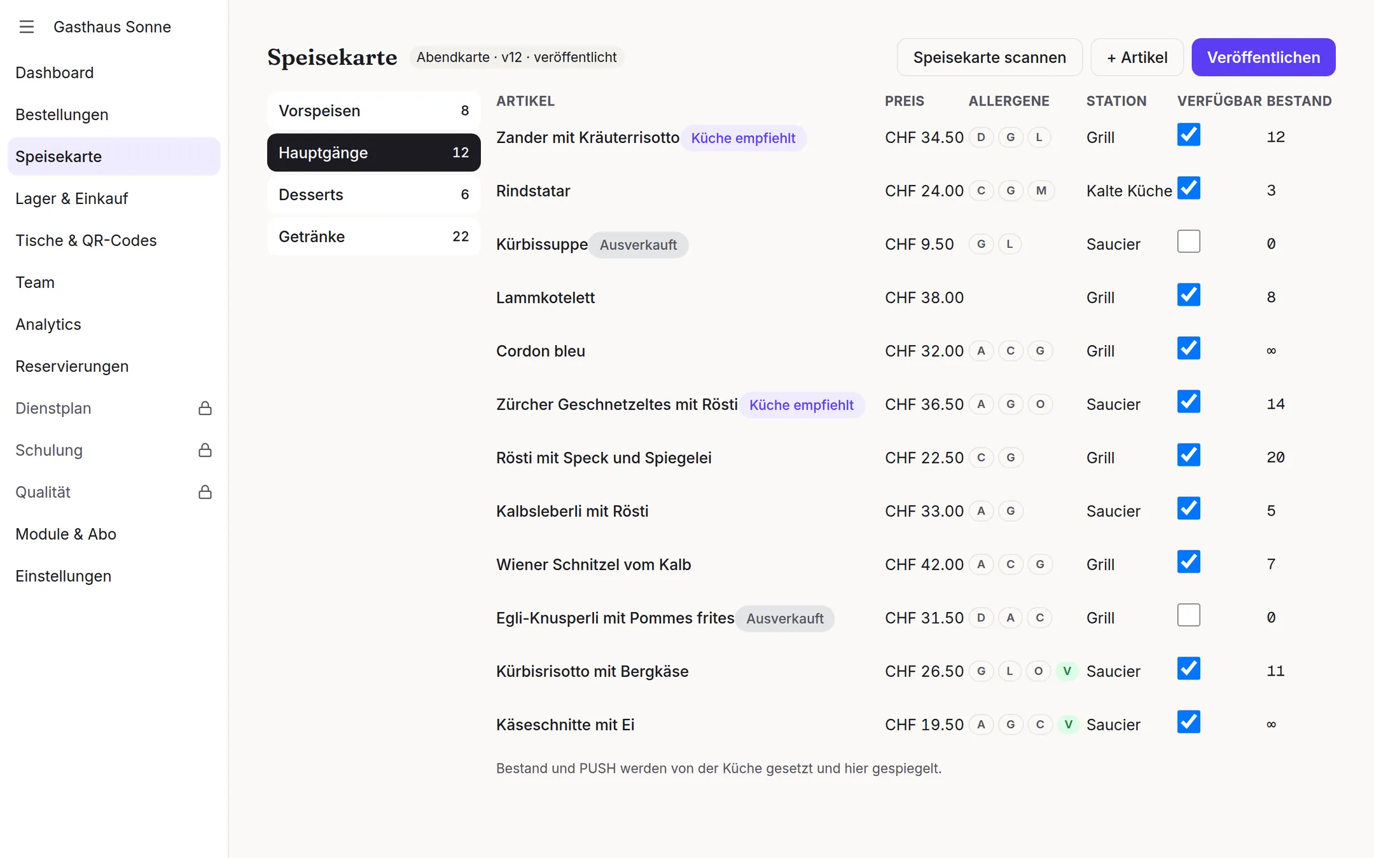The width and height of the screenshot is (1374, 858).
Task: Click the Ausverkauft tag on Kürbissuppe
Action: pyautogui.click(x=638, y=245)
